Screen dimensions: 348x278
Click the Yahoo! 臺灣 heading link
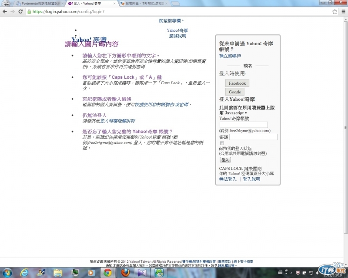[x=89, y=40]
